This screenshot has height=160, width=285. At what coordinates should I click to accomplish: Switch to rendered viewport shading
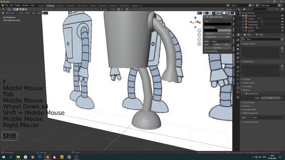(x=230, y=13)
